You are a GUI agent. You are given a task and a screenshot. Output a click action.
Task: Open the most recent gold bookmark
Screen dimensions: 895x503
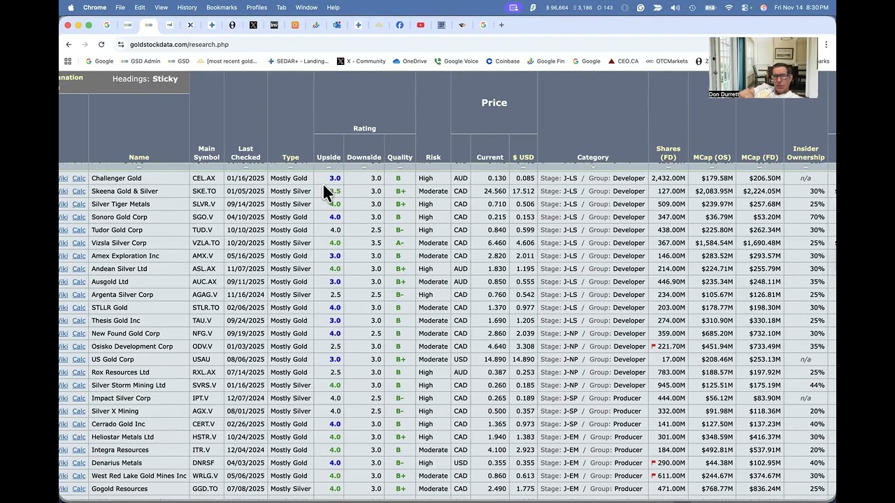(x=227, y=61)
